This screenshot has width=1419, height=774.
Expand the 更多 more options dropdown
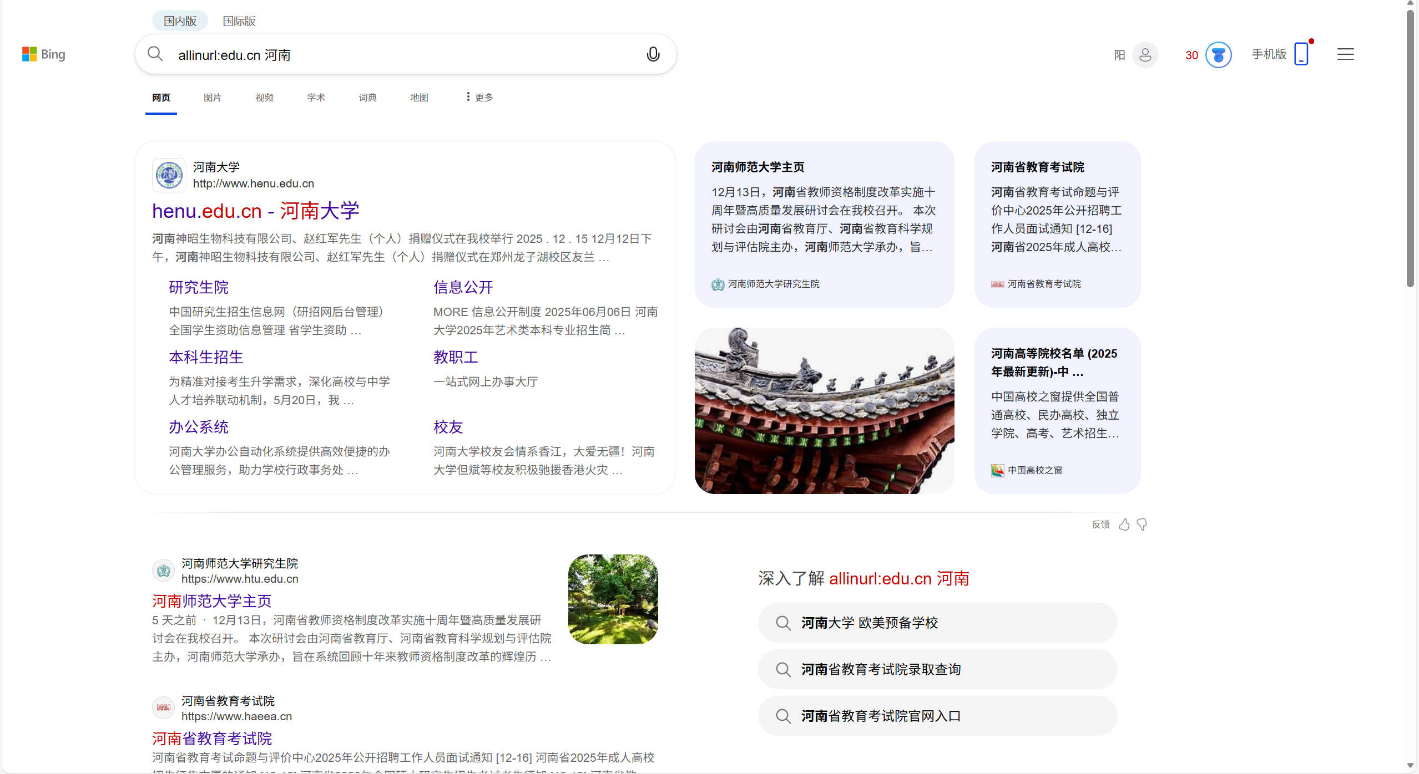479,98
